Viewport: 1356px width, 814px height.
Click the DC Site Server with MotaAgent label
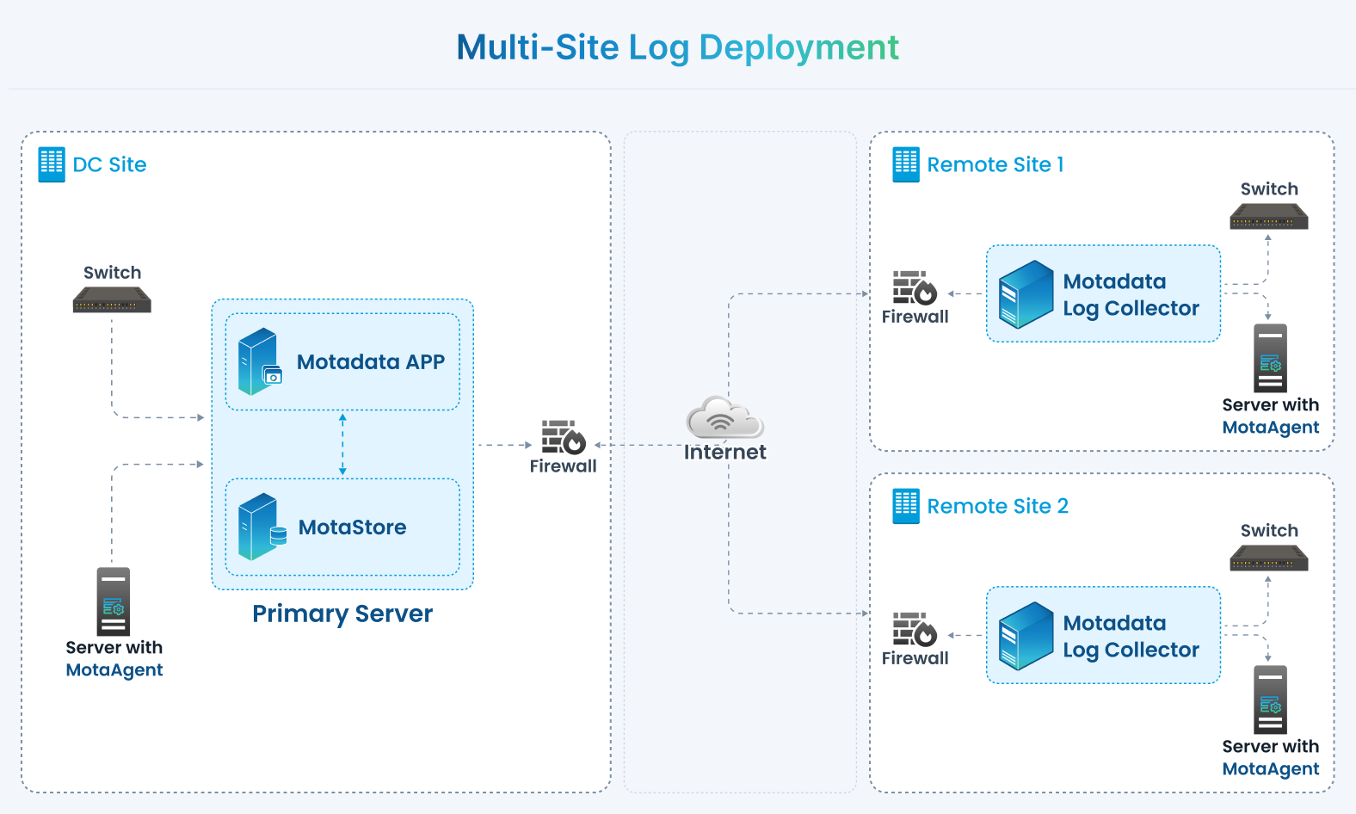click(x=114, y=659)
